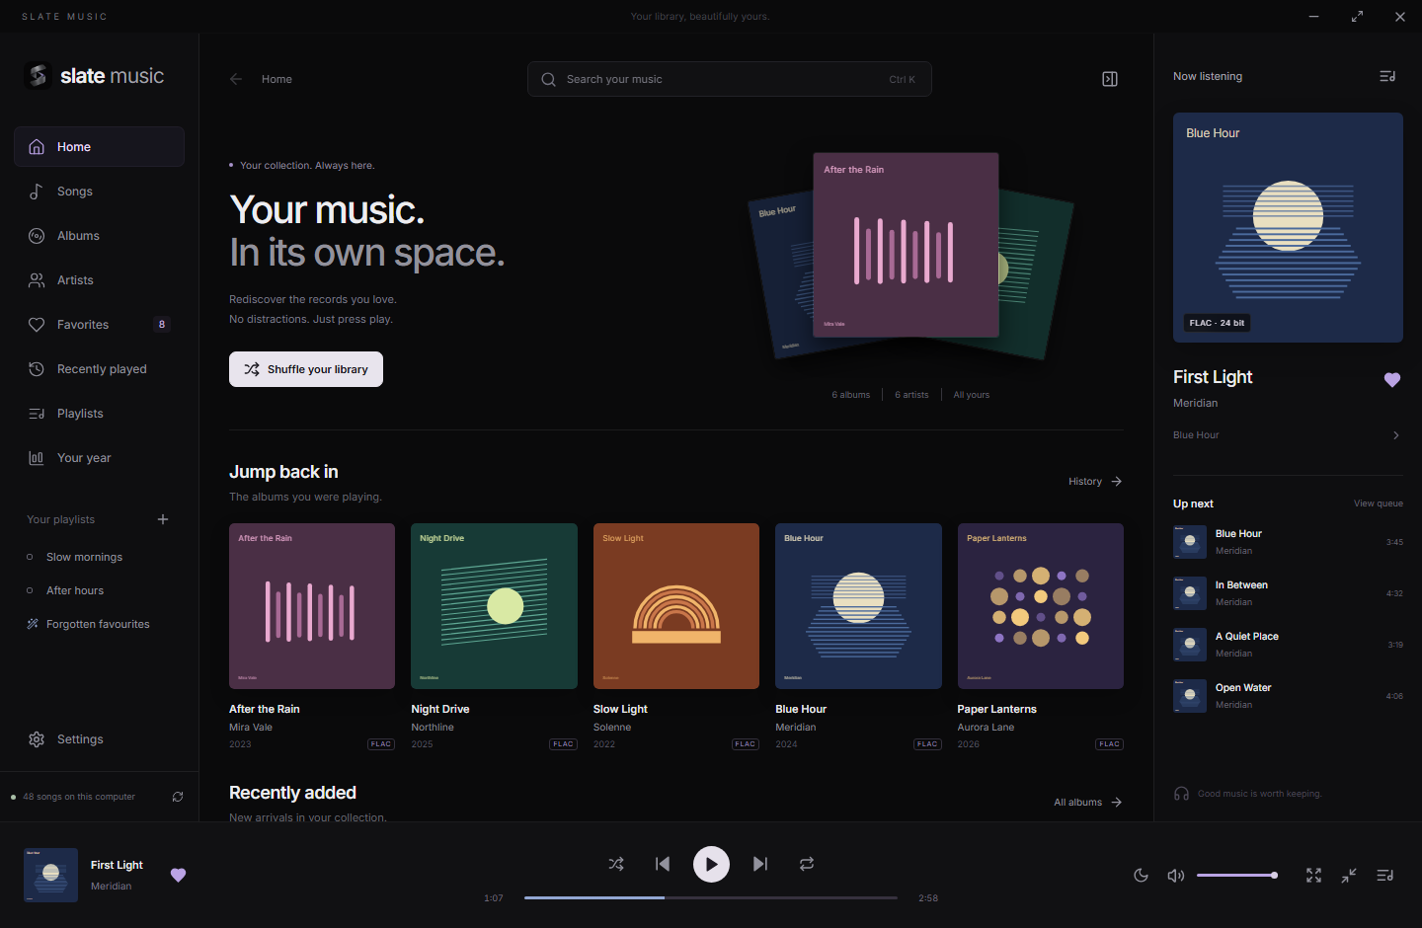Open Artists in the sidebar
Viewport: 1422px width, 928px height.
[99, 280]
